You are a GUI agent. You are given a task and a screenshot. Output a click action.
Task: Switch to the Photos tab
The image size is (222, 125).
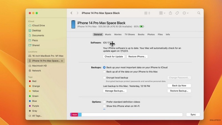[x=151, y=34]
